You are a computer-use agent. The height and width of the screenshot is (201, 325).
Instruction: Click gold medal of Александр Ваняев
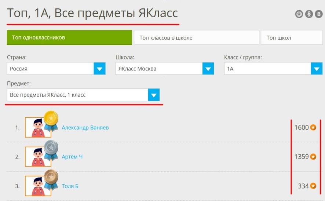(51, 121)
